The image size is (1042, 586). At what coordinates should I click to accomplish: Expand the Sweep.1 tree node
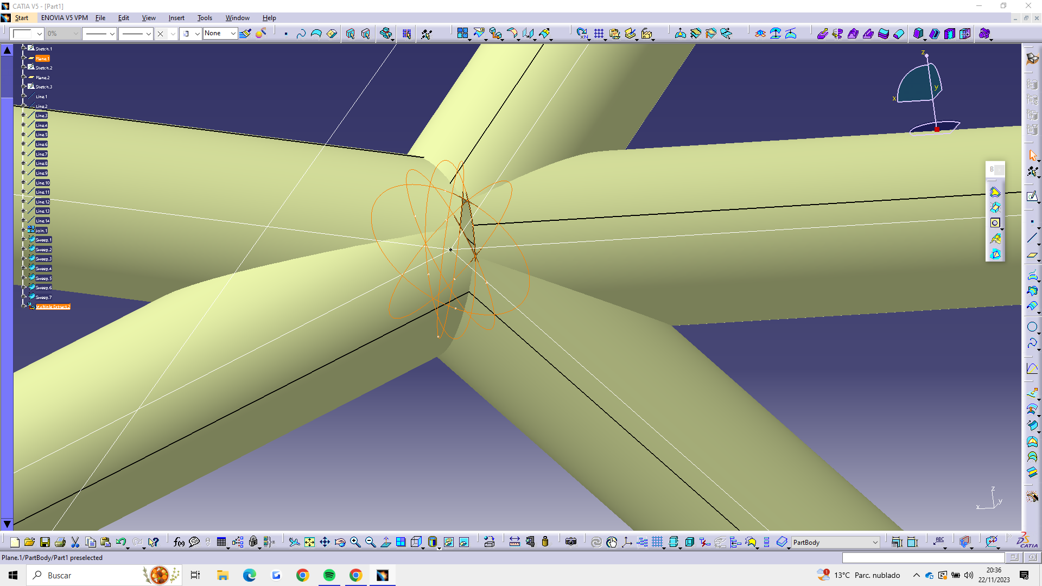[x=23, y=240]
